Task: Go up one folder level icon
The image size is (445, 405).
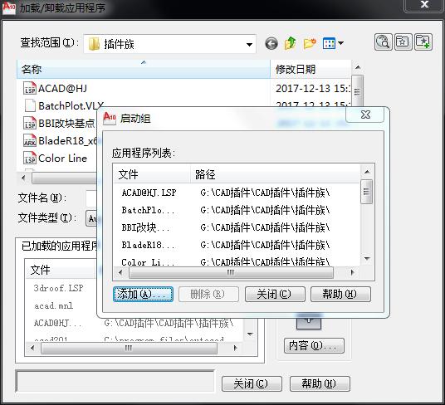Action: coord(290,43)
